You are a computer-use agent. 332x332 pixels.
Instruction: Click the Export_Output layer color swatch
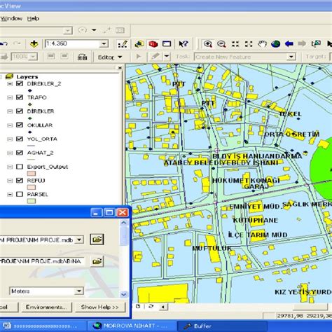(x=32, y=174)
